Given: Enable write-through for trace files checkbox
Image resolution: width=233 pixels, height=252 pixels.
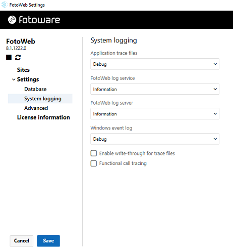Looking at the screenshot, I should pyautogui.click(x=94, y=153).
